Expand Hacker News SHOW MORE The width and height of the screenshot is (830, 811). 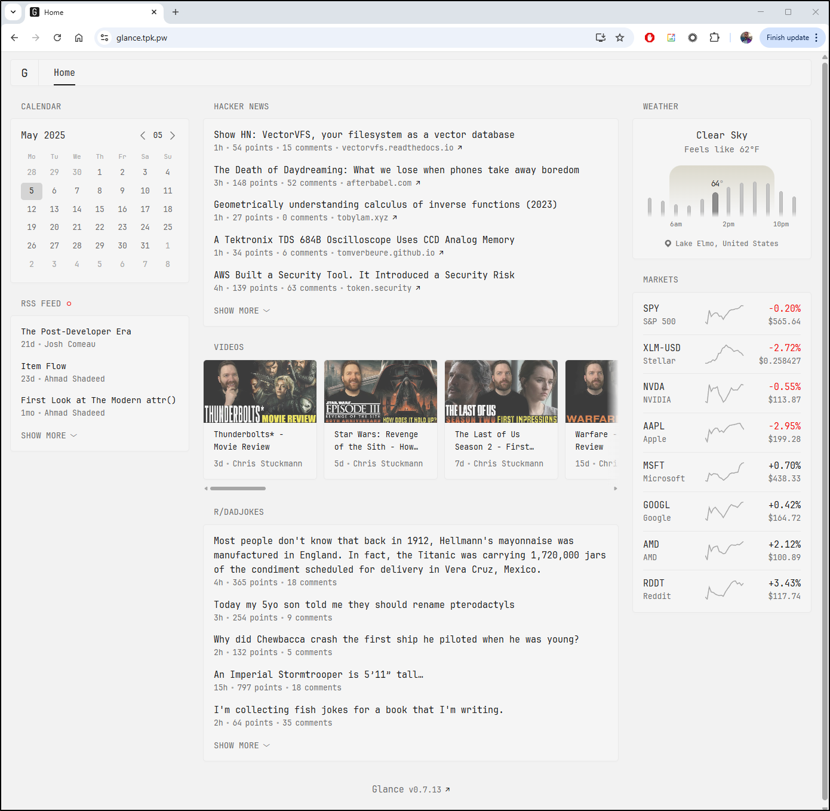[242, 311]
